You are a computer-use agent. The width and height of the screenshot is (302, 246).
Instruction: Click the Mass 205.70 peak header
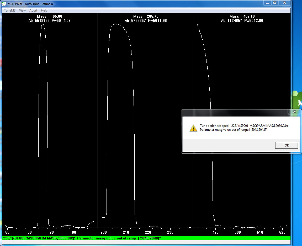point(146,16)
